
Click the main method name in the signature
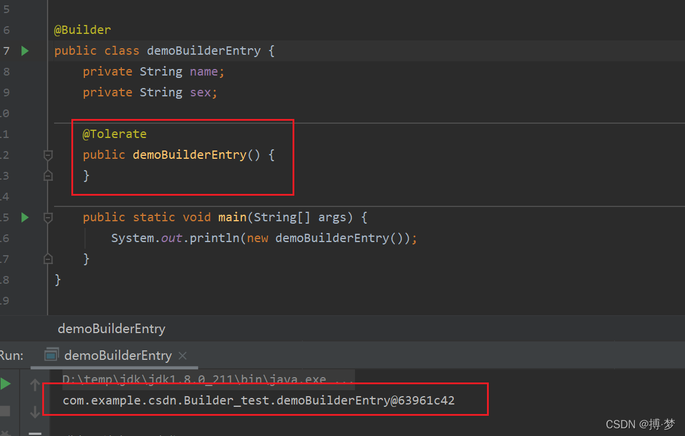coord(232,218)
